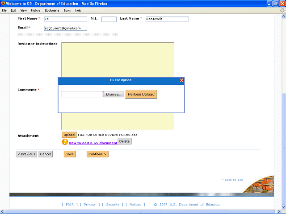Open the History menu
Image resolution: width=286 pixels, height=214 pixels.
tap(36, 10)
